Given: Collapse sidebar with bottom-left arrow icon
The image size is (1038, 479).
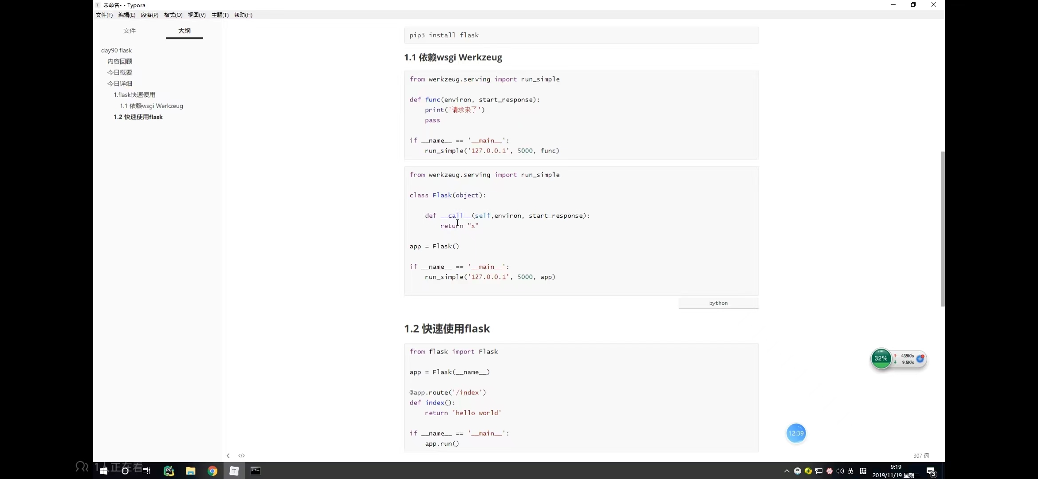Looking at the screenshot, I should coord(228,455).
